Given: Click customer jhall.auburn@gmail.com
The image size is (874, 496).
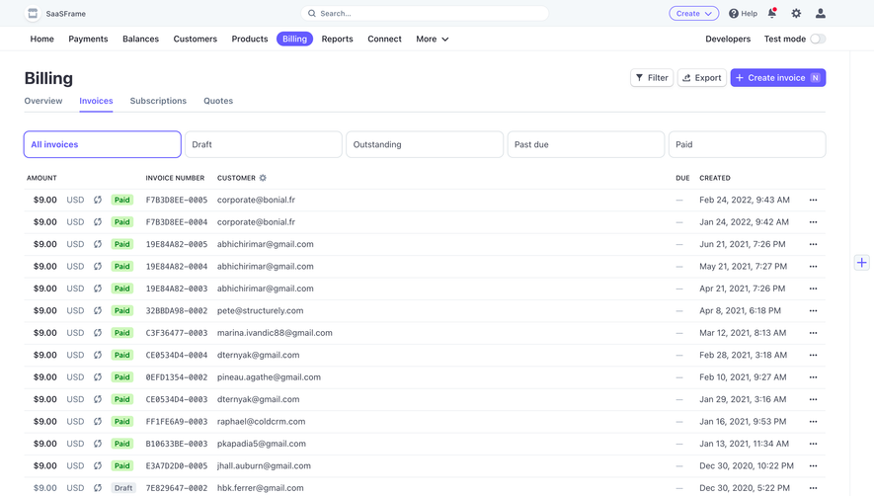Looking at the screenshot, I should [x=265, y=466].
